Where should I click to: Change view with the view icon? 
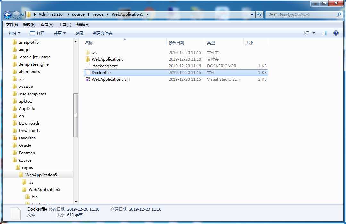(x=307, y=33)
